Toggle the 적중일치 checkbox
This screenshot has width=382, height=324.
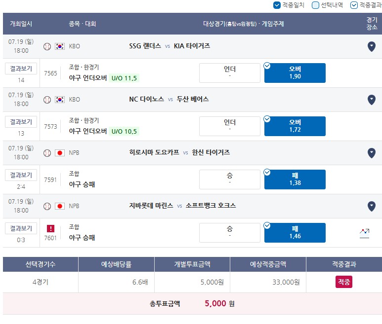pyautogui.click(x=277, y=5)
